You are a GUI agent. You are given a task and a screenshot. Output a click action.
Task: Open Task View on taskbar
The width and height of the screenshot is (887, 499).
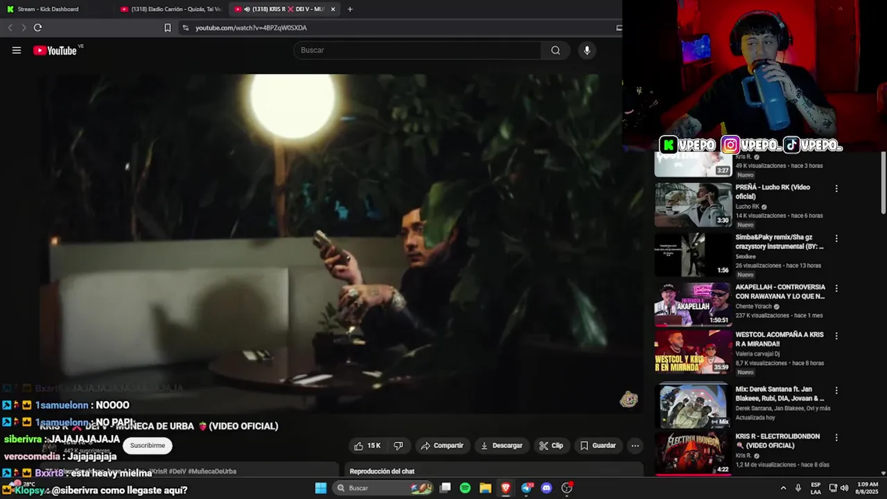(446, 488)
